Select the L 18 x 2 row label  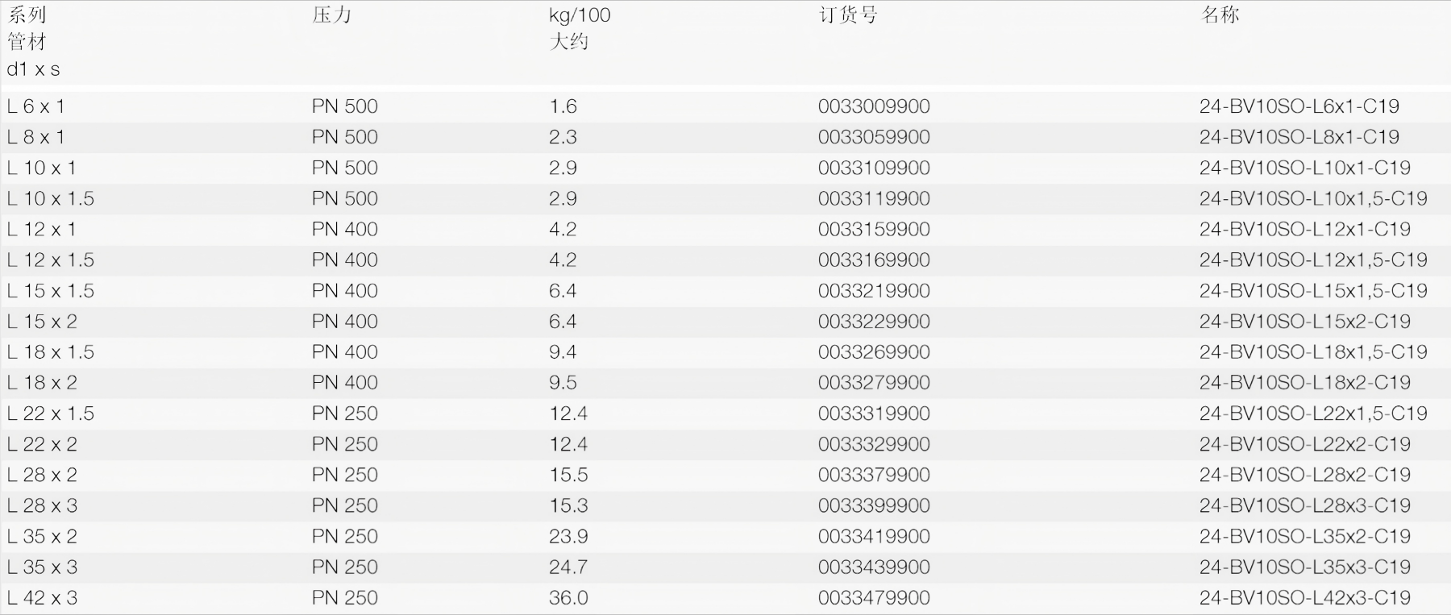point(42,383)
